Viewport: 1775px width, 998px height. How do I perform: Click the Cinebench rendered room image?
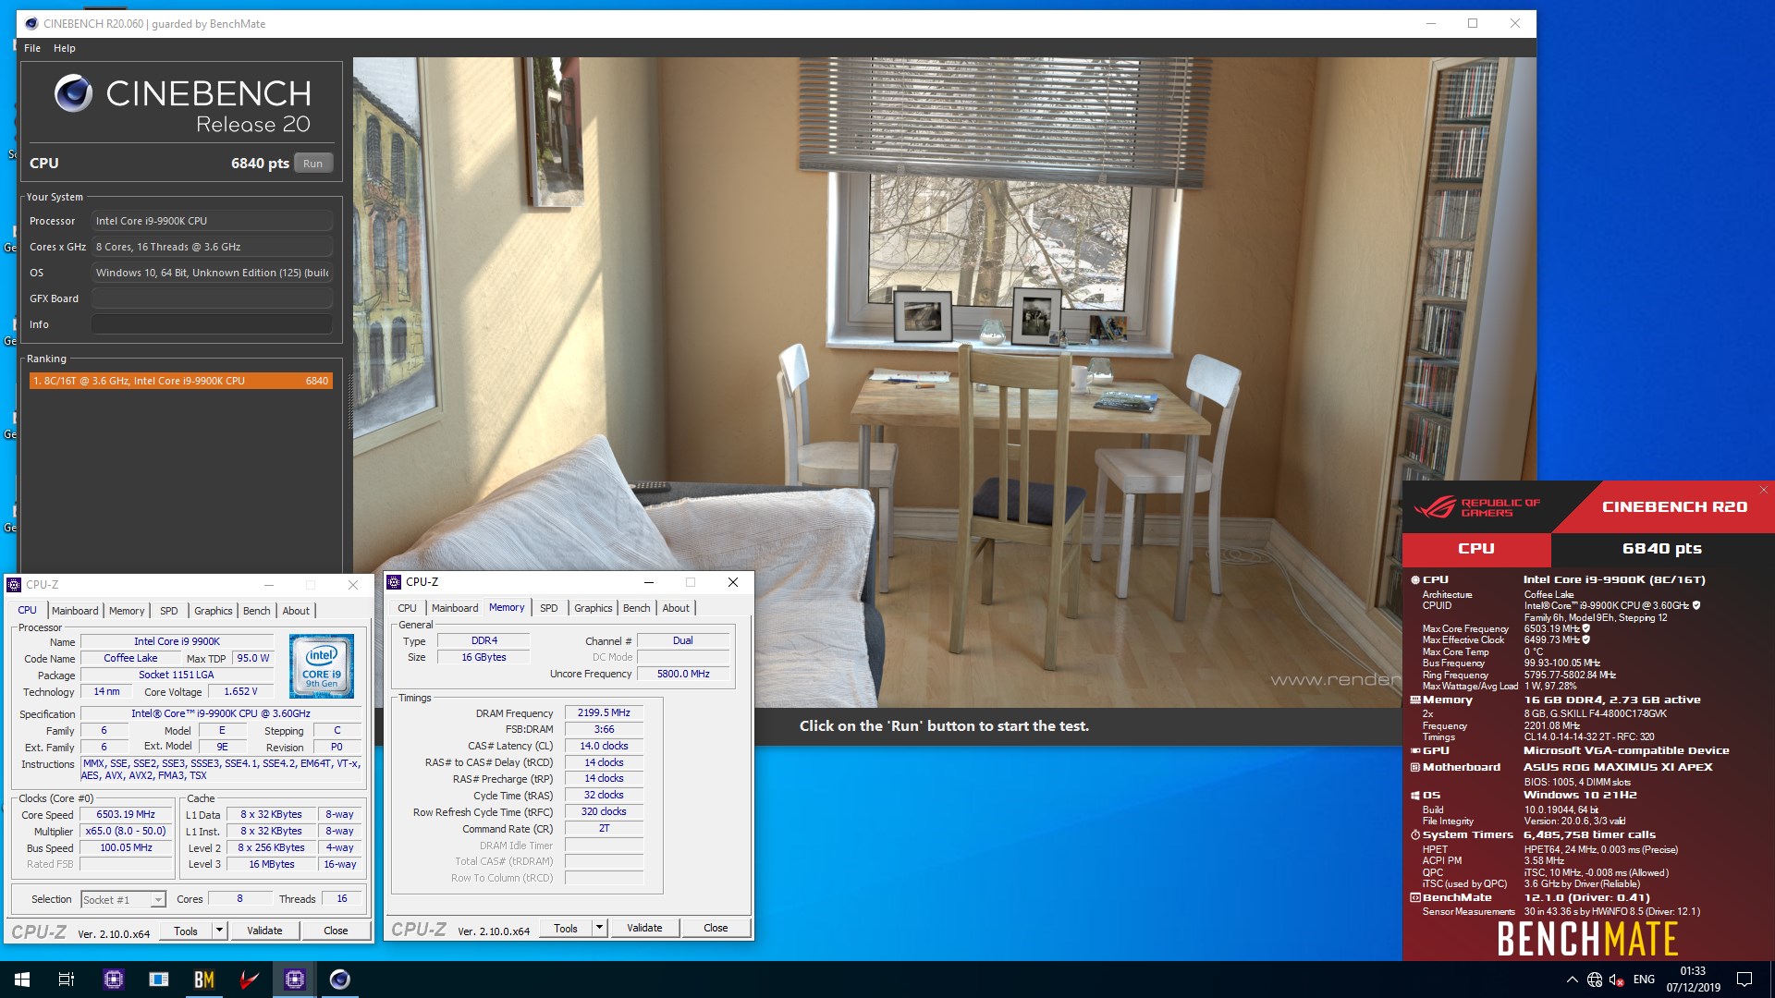click(x=945, y=382)
